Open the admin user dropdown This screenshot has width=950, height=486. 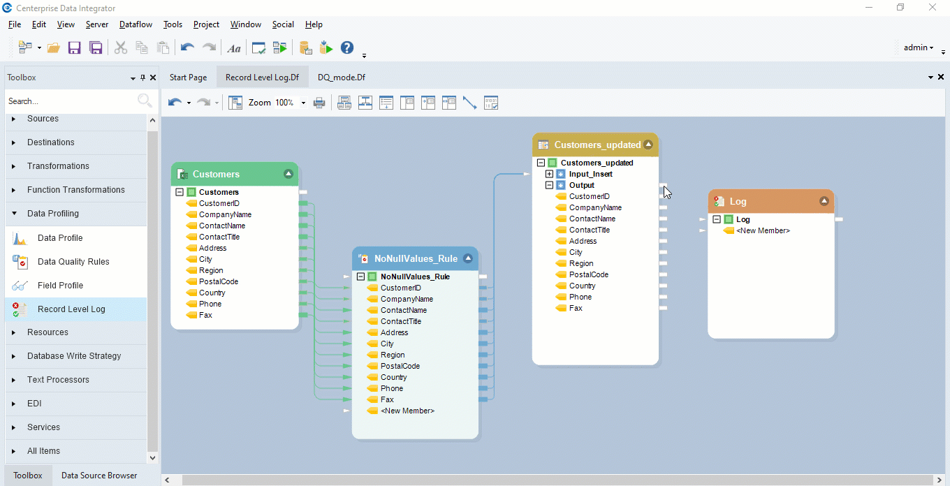pos(919,47)
